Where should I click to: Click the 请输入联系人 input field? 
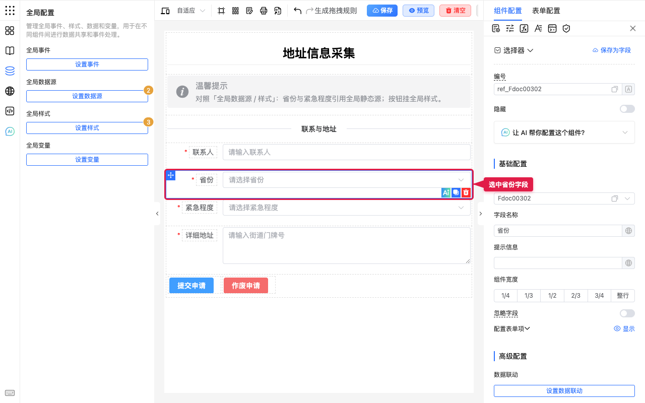pyautogui.click(x=347, y=152)
